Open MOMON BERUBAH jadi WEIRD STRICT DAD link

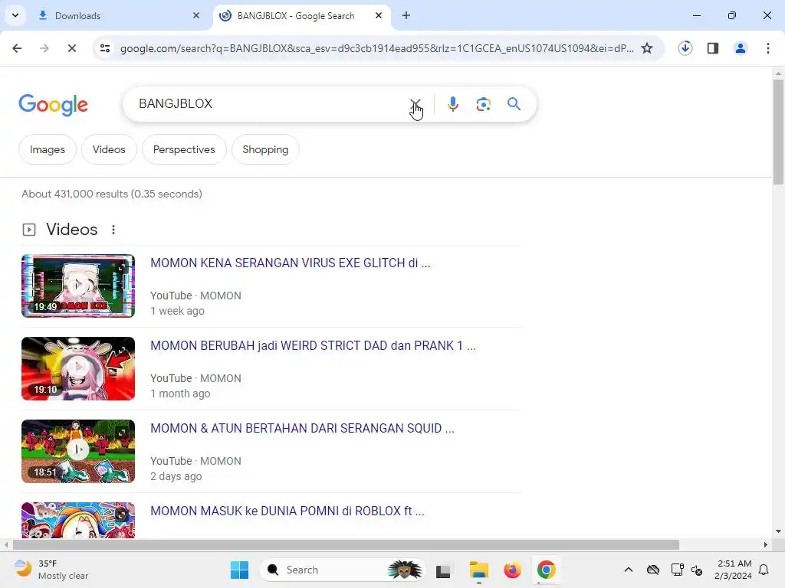pos(314,345)
